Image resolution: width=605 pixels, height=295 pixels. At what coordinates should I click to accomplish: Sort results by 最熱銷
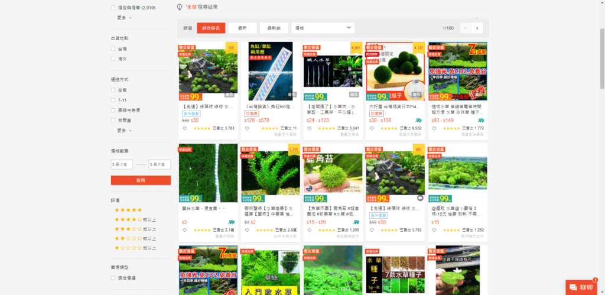coord(274,28)
